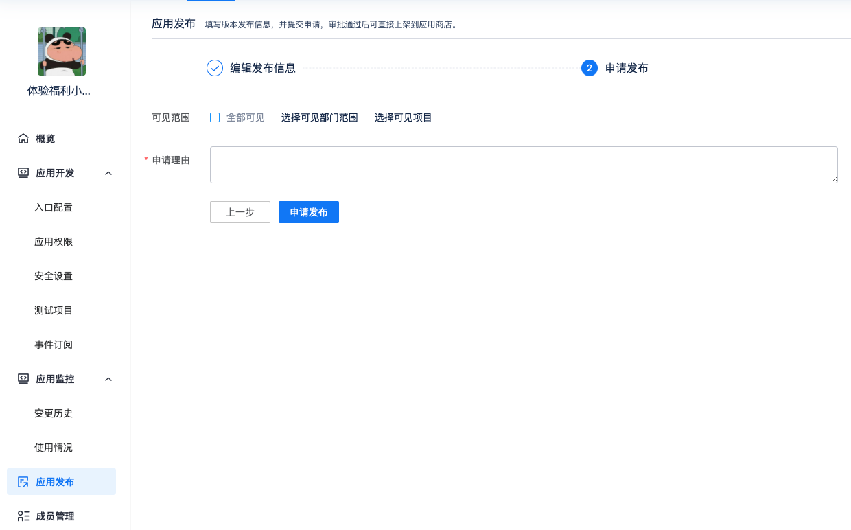This screenshot has height=530, width=851.
Task: Click the app avatar thumbnail for 体验福利小...
Action: coord(61,51)
